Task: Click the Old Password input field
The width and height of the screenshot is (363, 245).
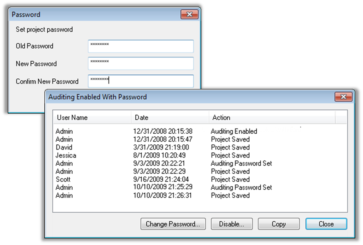Action: [x=140, y=46]
